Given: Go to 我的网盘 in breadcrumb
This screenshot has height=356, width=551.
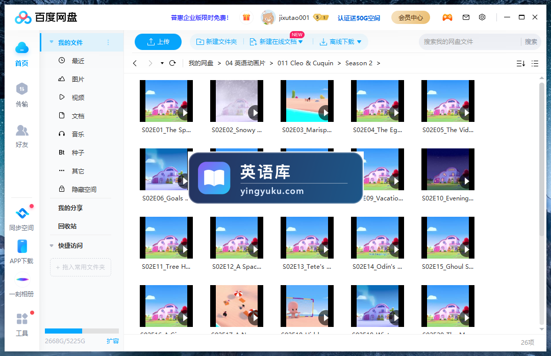Looking at the screenshot, I should click(x=201, y=63).
